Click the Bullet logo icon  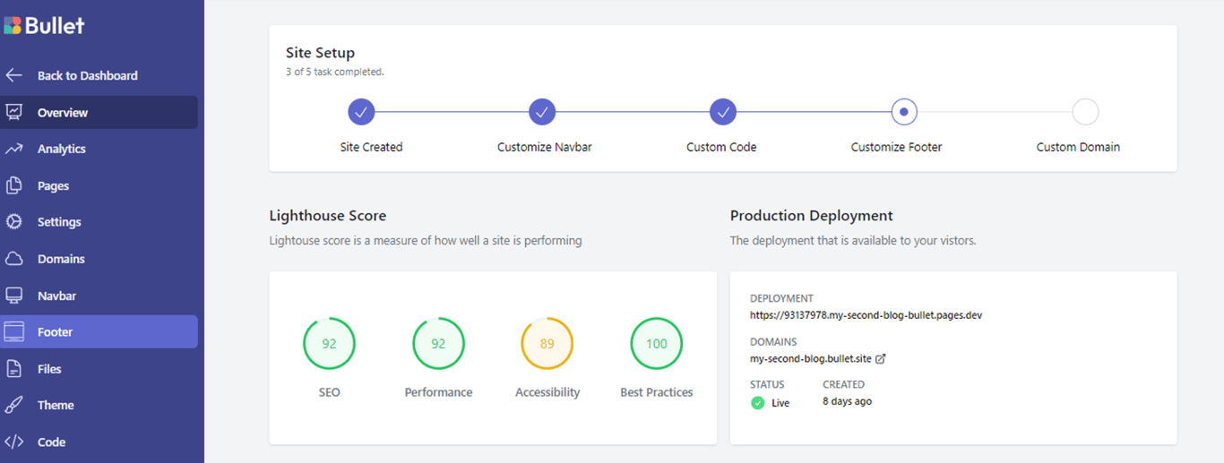click(13, 25)
